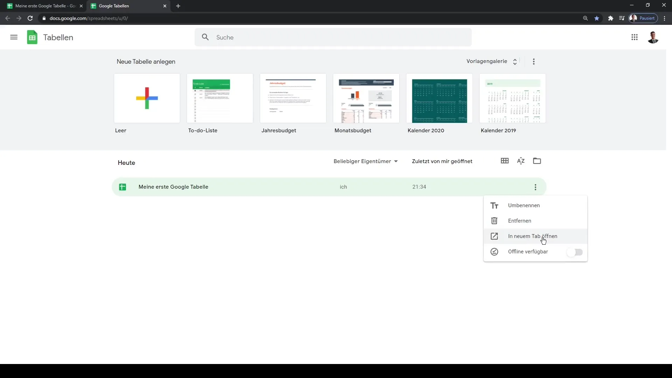Open the Kalender 2019 template
672x378 pixels.
click(x=512, y=98)
